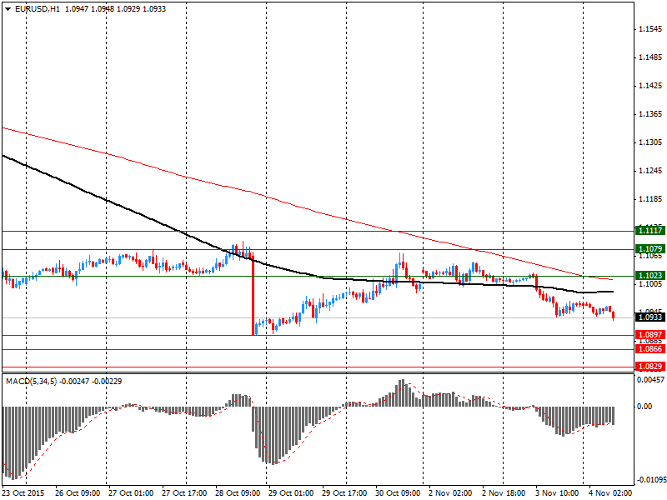The width and height of the screenshot is (667, 500).
Task: Select the 3 Nov 10:00 time label
Action: point(557,493)
